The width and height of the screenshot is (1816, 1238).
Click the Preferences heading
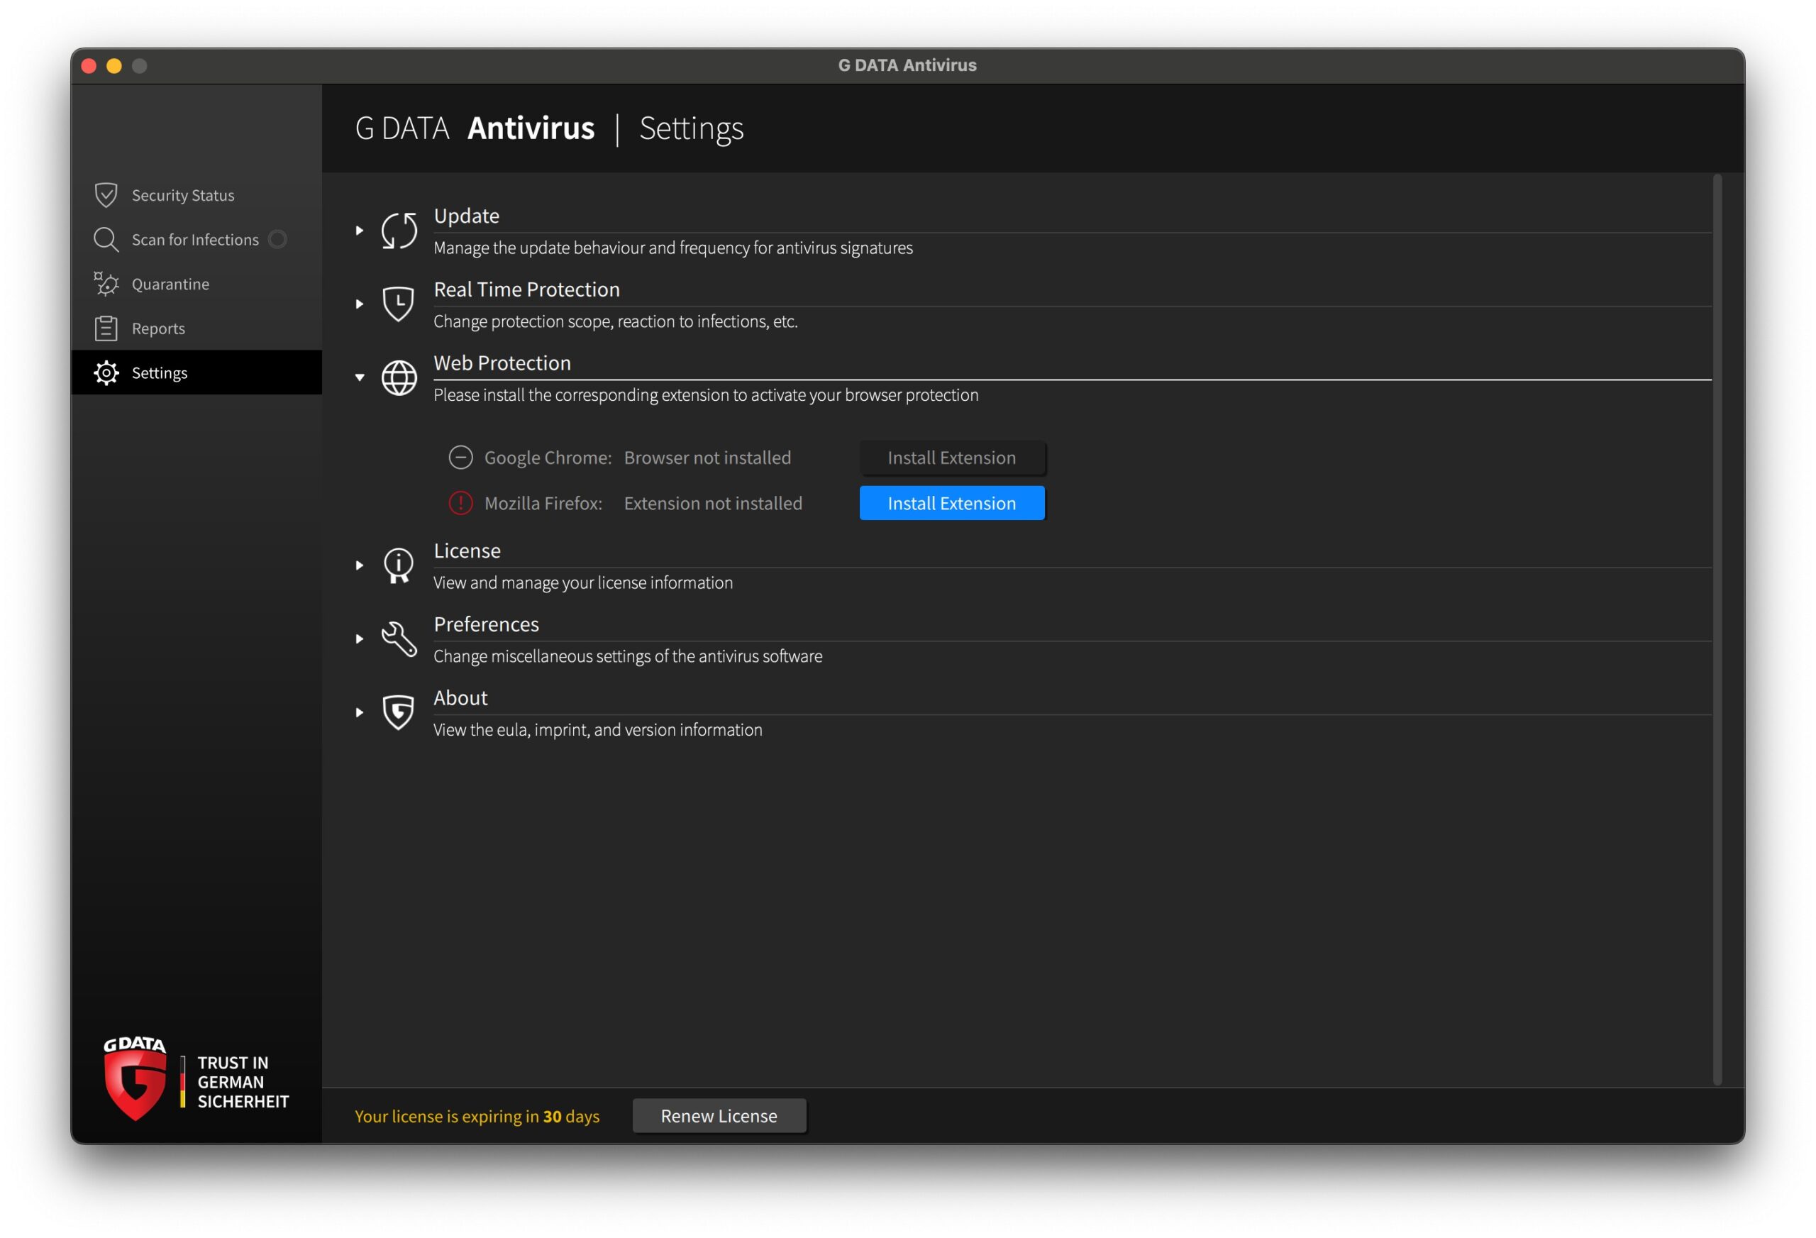[x=486, y=624]
